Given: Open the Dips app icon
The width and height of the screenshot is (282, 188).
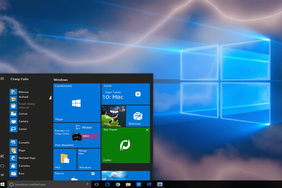Looking at the screenshot, I should [x=13, y=150].
